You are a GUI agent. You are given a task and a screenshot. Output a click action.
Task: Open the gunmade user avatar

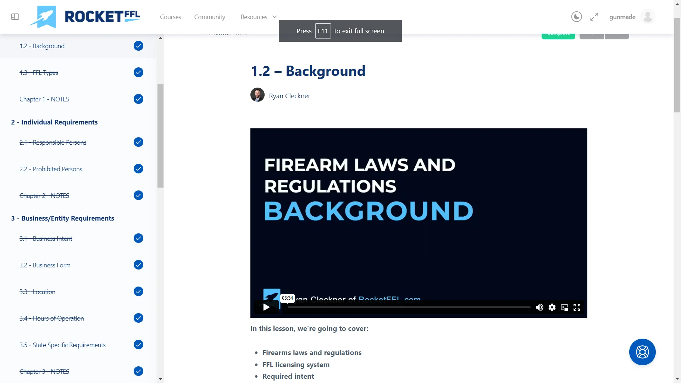click(648, 17)
